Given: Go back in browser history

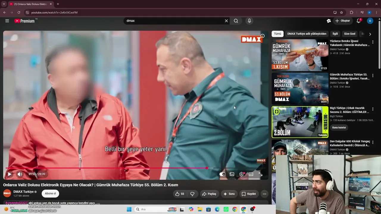Looking at the screenshot, I should tap(4, 12).
